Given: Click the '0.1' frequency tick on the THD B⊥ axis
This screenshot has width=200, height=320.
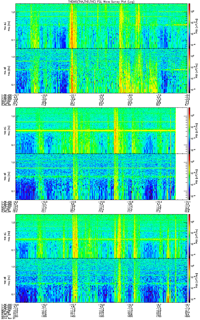Looking at the screenshot, I should [13, 145].
